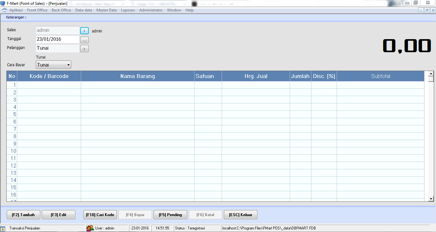436x232 pixels.
Task: Click the F-Mart app icon in title bar
Action: pyautogui.click(x=3, y=4)
